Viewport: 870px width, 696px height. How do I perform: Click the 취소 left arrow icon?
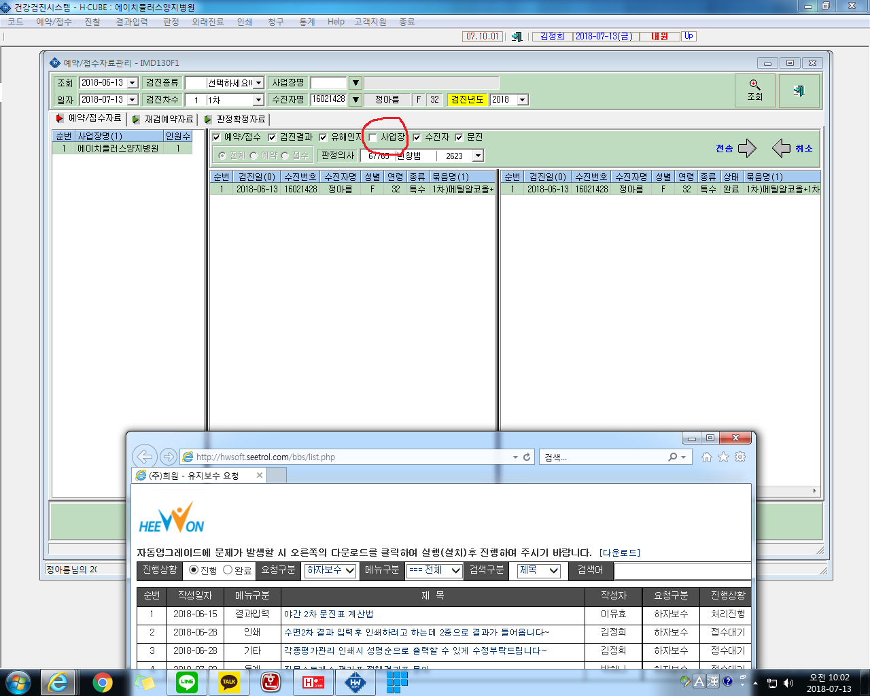(x=781, y=148)
